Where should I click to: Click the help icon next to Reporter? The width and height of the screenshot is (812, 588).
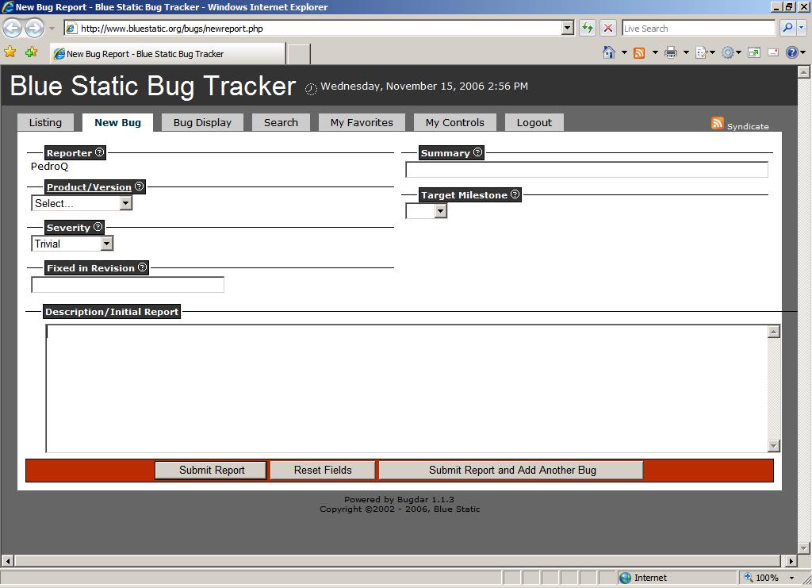point(99,152)
